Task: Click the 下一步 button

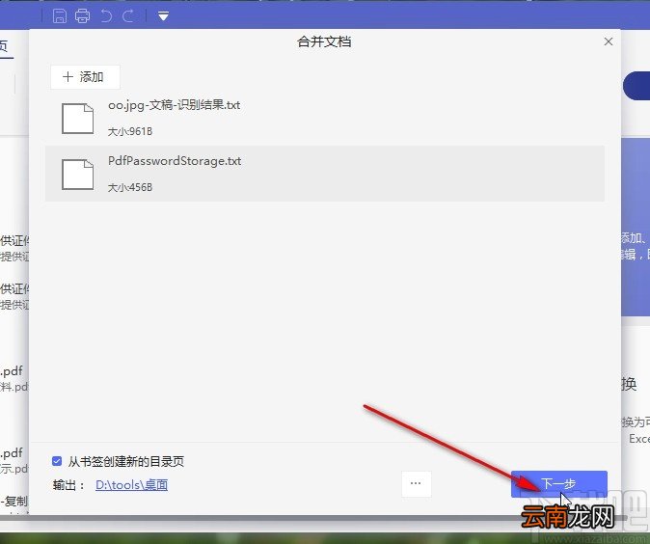Action: [558, 484]
